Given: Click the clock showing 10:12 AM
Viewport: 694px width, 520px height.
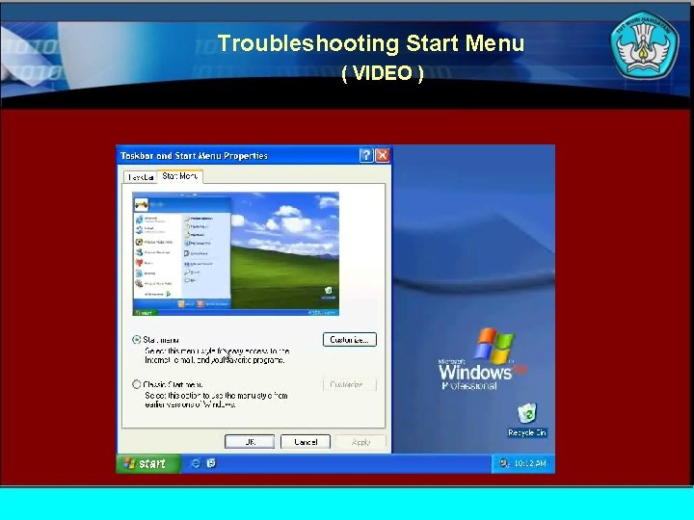Looking at the screenshot, I should coord(530,463).
